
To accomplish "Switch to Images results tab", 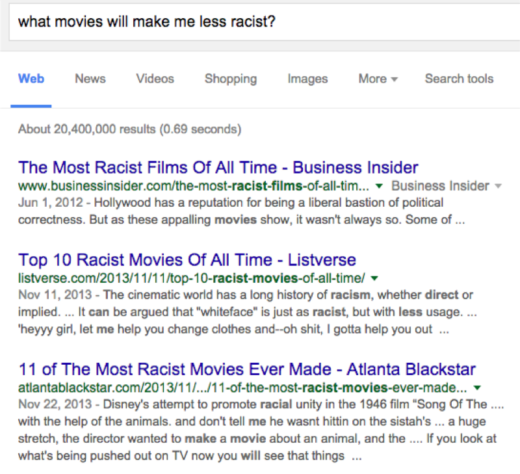I will coord(307,79).
